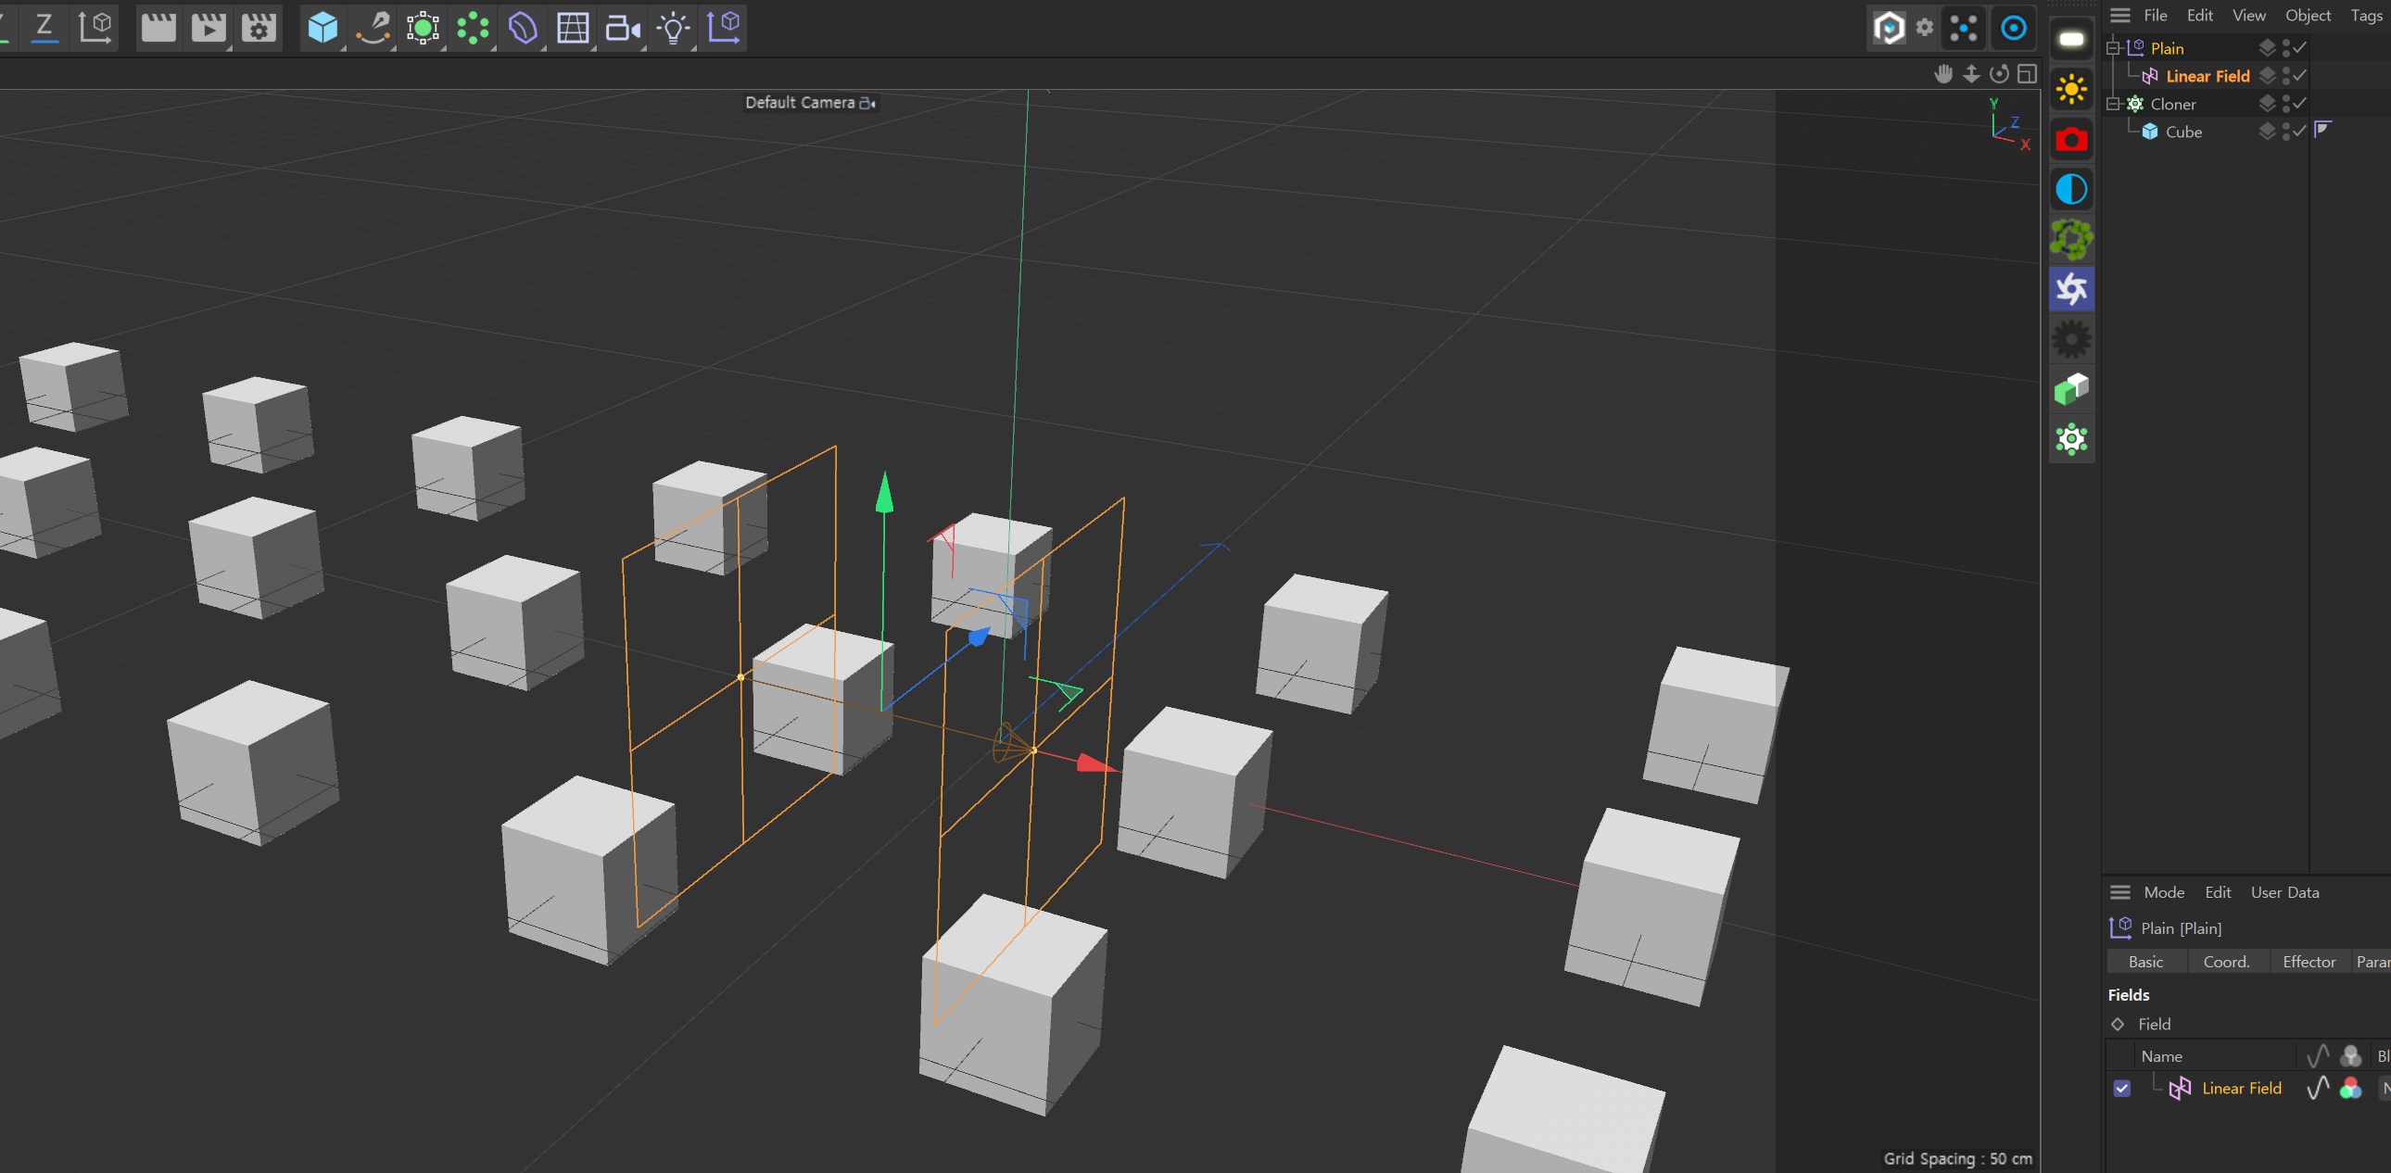This screenshot has width=2391, height=1173.
Task: Add a Light object from toolbar
Action: 673,28
